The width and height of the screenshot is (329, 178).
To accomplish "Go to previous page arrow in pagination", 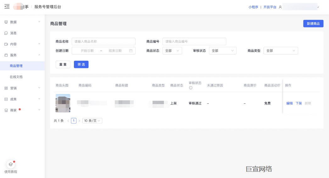I will coord(68,121).
